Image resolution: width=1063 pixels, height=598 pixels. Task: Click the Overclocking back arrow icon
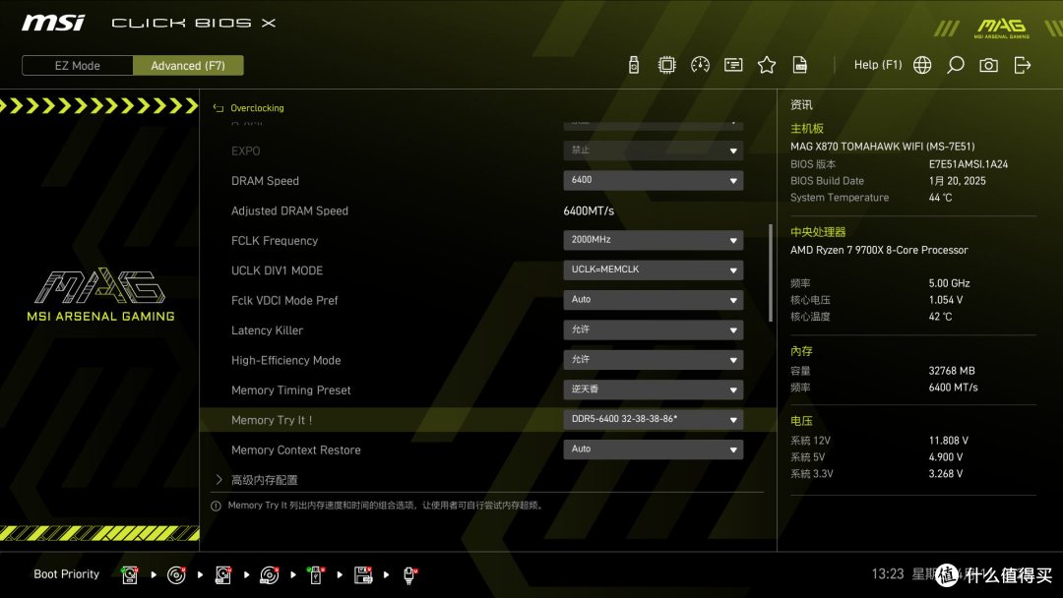219,108
